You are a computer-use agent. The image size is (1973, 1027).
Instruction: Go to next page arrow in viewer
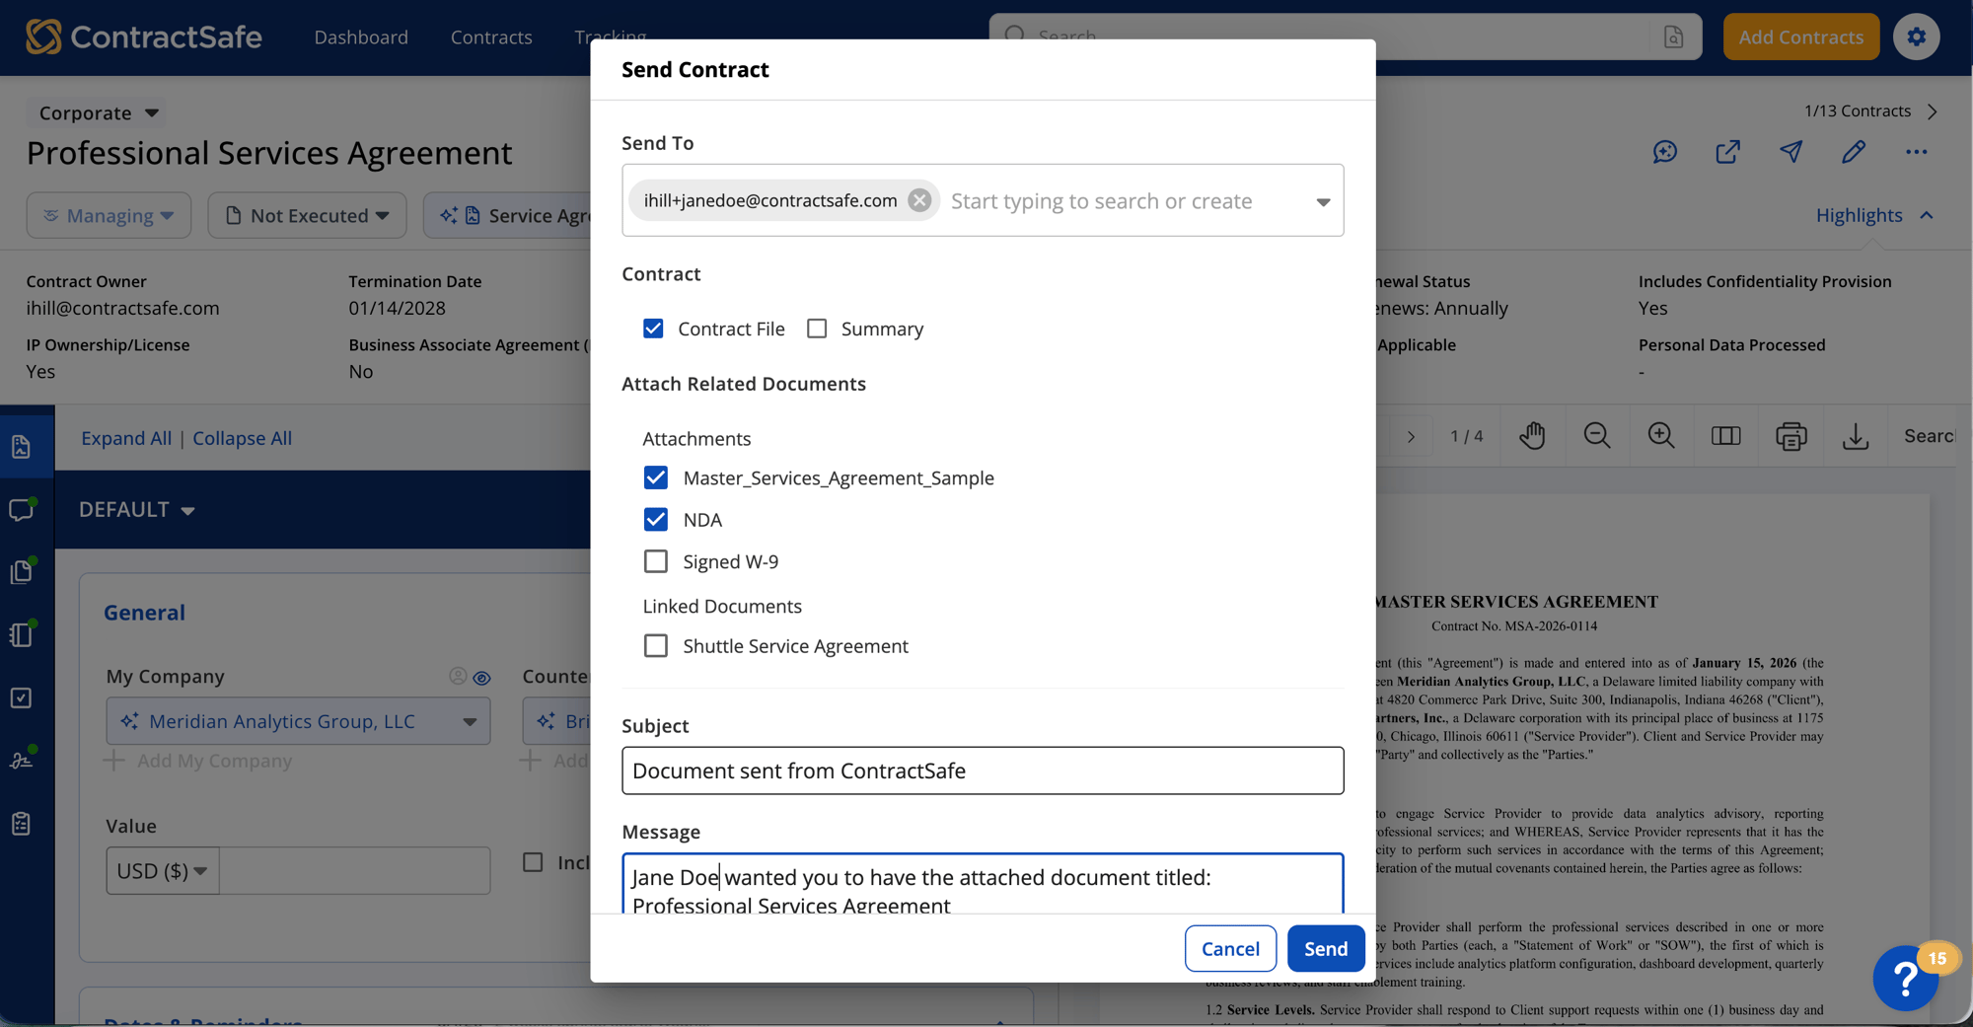click(x=1411, y=437)
